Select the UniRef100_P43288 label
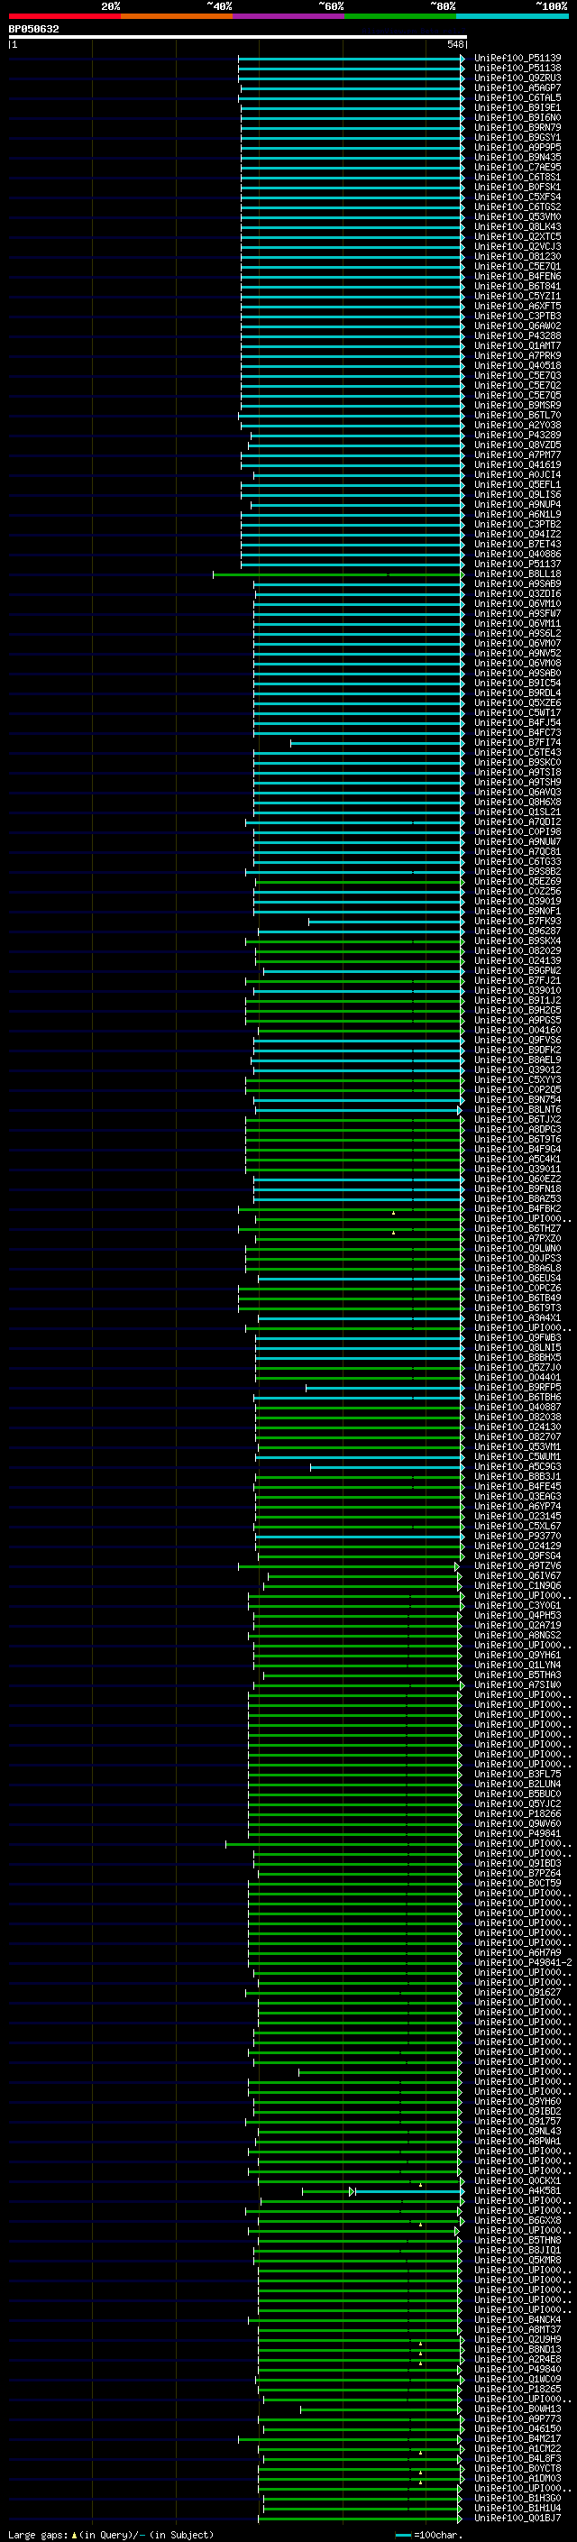Screen dimensions: 577x2542 point(517,335)
